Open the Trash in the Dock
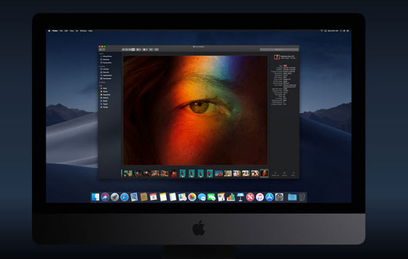 click(x=302, y=197)
